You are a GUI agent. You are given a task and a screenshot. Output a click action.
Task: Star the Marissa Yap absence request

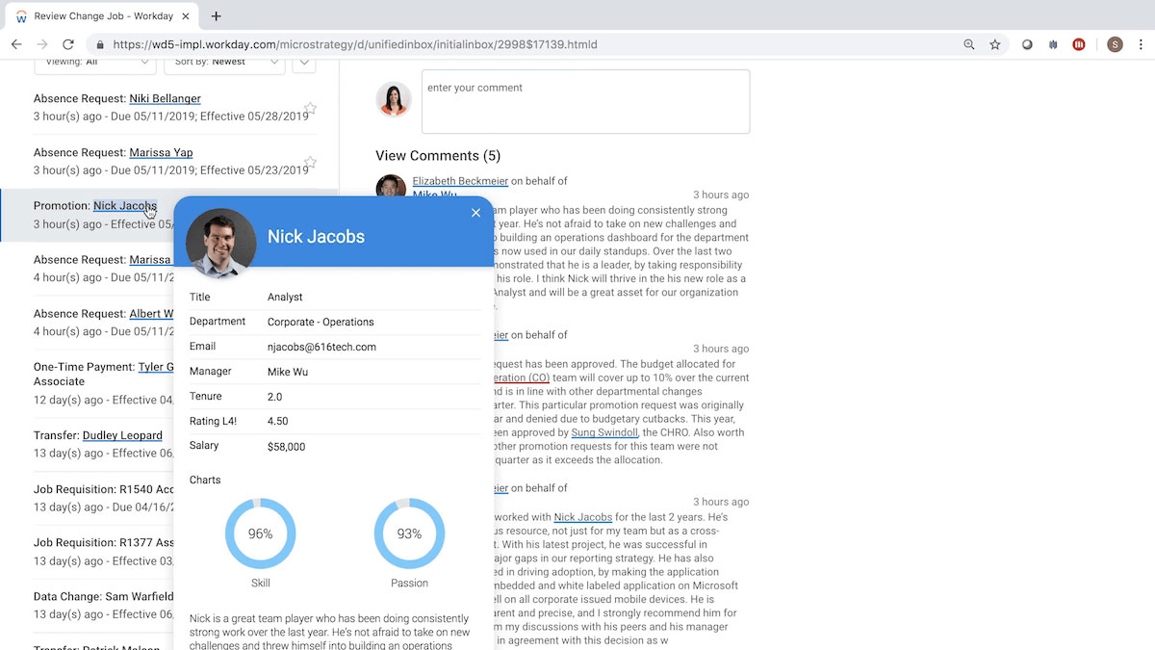coord(310,163)
